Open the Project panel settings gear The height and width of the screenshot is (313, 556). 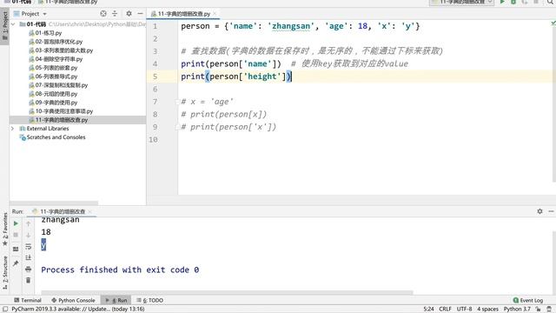point(129,14)
